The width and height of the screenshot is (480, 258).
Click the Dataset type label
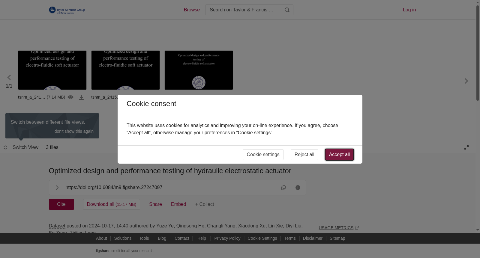coord(57,226)
